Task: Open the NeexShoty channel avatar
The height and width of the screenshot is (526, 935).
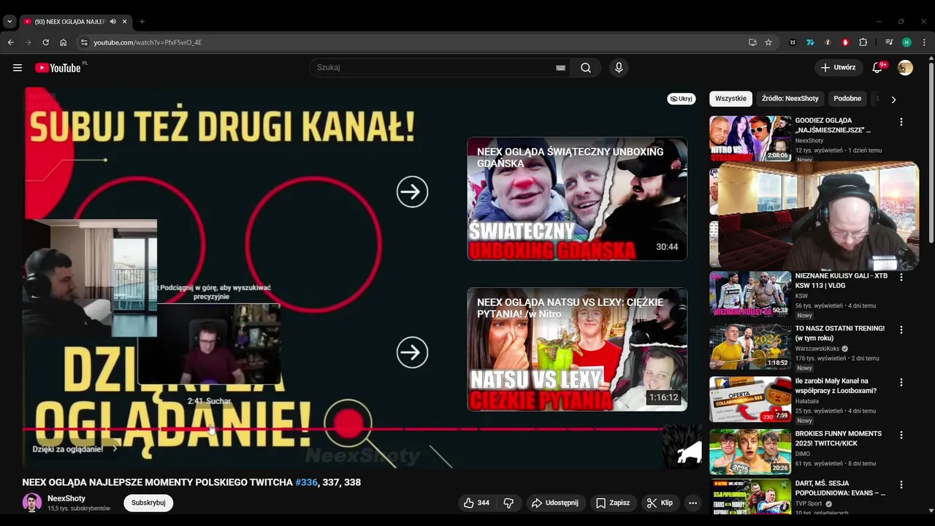Action: (x=32, y=503)
